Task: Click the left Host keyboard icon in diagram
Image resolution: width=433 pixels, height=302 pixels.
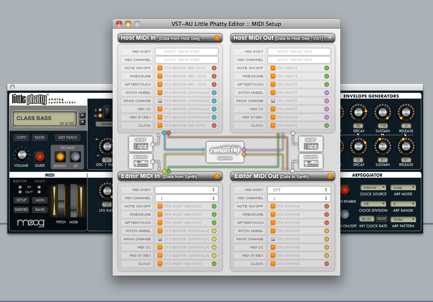Action: pos(141,143)
